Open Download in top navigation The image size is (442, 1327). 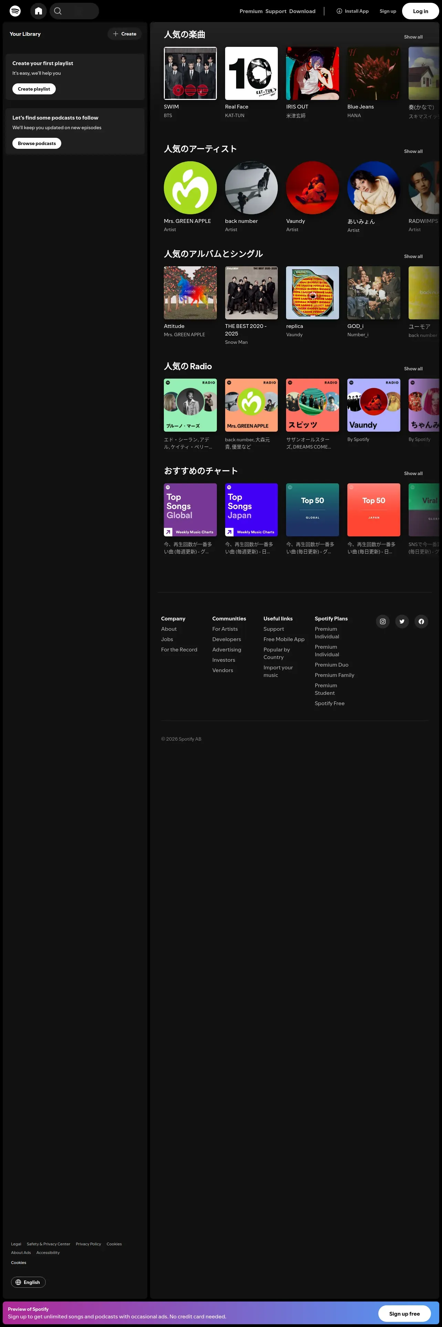pyautogui.click(x=303, y=11)
